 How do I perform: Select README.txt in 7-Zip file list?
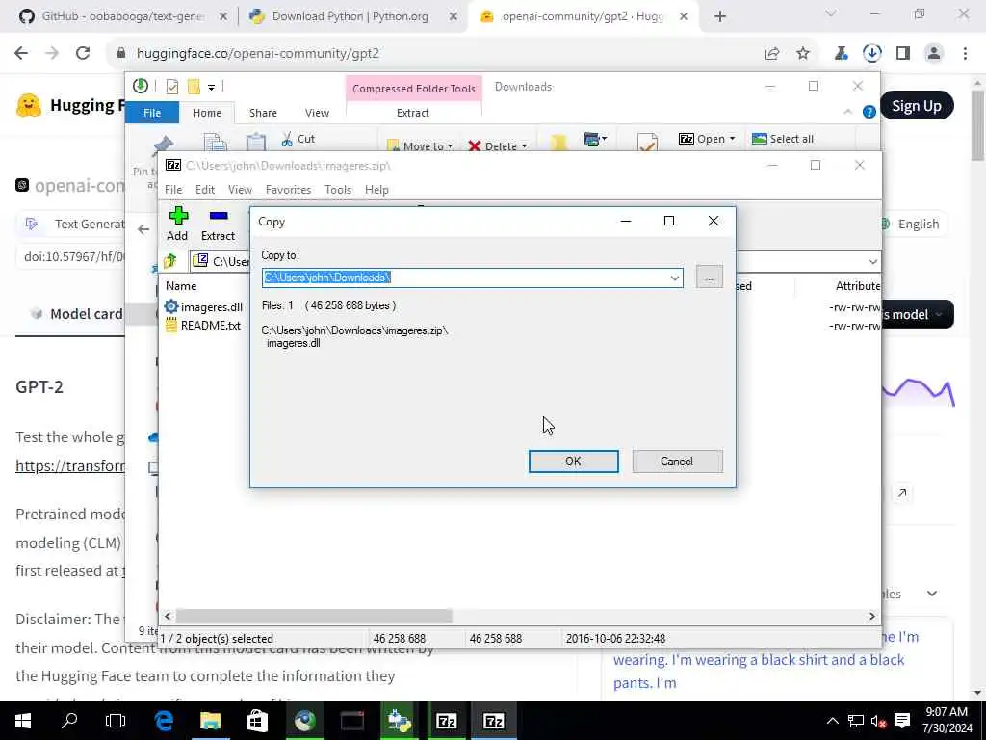pos(203,326)
